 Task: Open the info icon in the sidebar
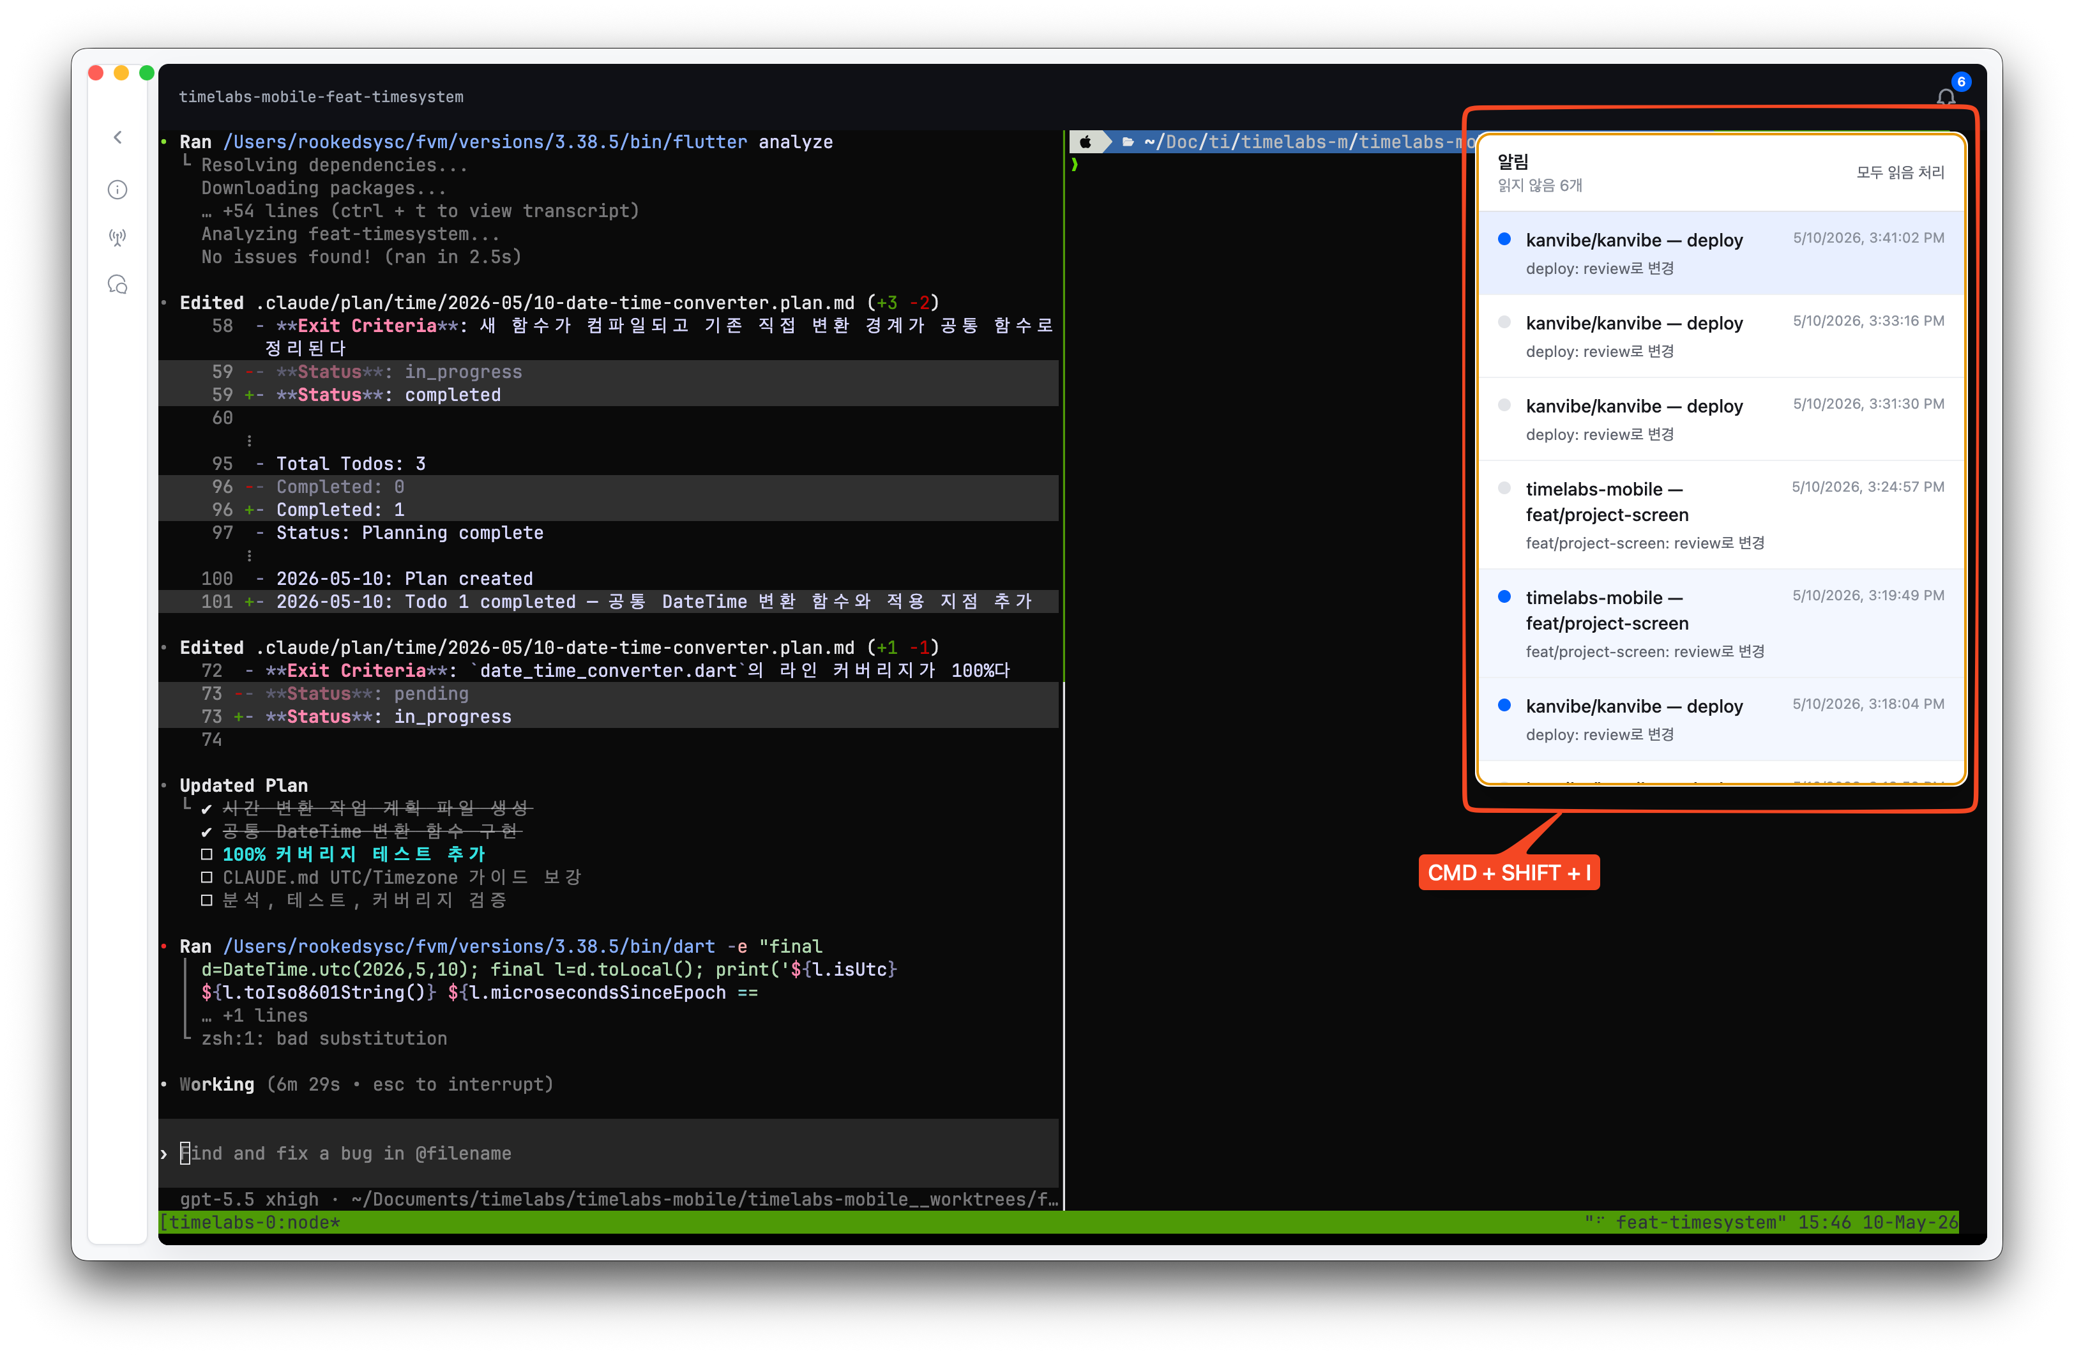(x=117, y=190)
